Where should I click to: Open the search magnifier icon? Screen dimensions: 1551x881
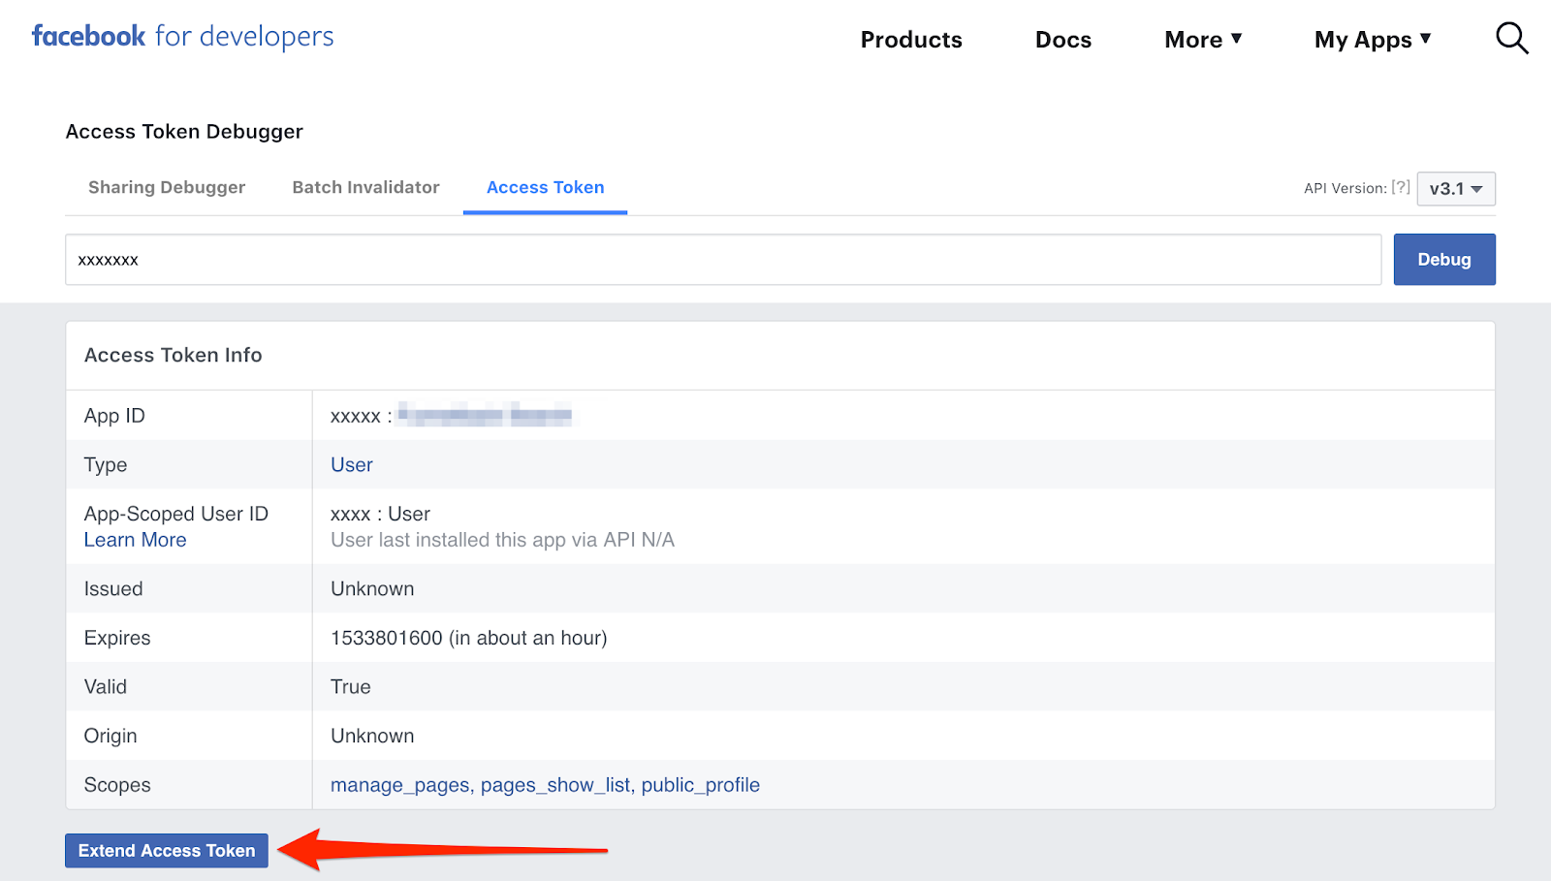pyautogui.click(x=1512, y=39)
